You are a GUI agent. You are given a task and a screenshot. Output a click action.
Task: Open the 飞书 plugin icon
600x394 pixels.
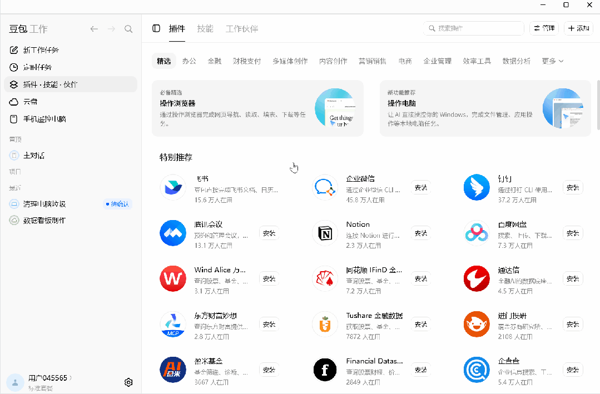click(173, 187)
